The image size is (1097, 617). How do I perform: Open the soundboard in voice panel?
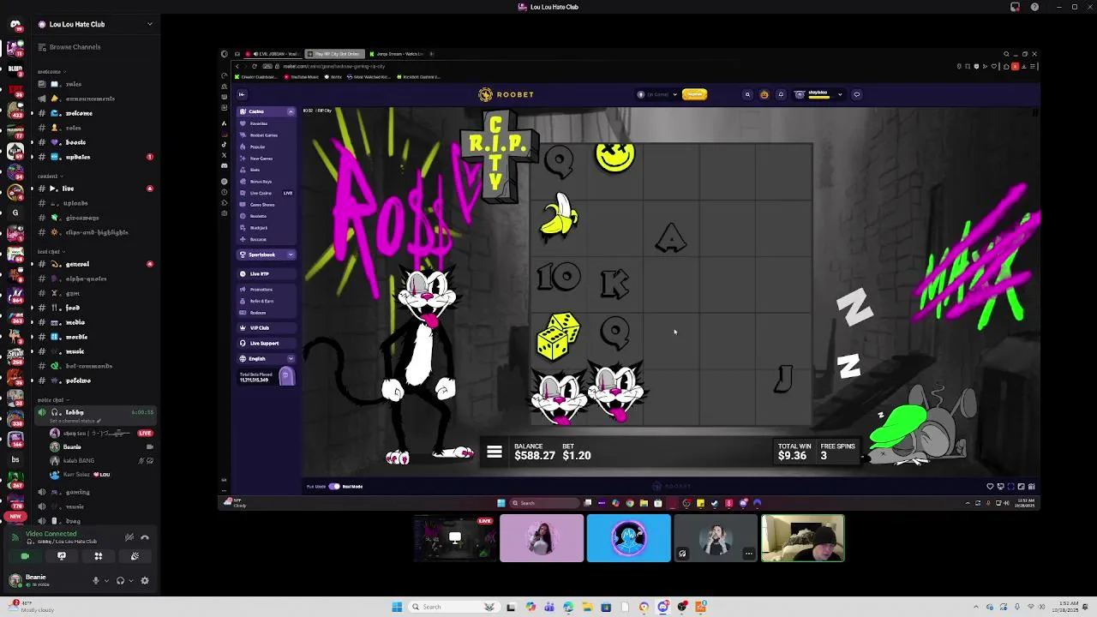(135, 556)
